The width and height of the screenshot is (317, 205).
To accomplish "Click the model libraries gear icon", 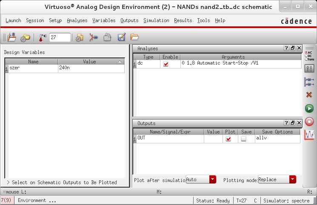I will coord(80,37).
